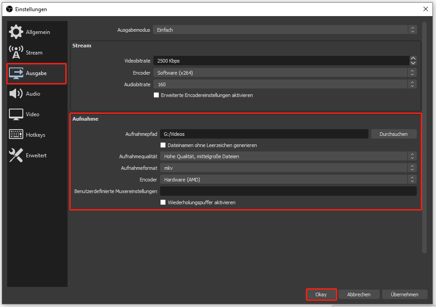
Task: Click the OBS logo in title bar
Action: point(9,9)
